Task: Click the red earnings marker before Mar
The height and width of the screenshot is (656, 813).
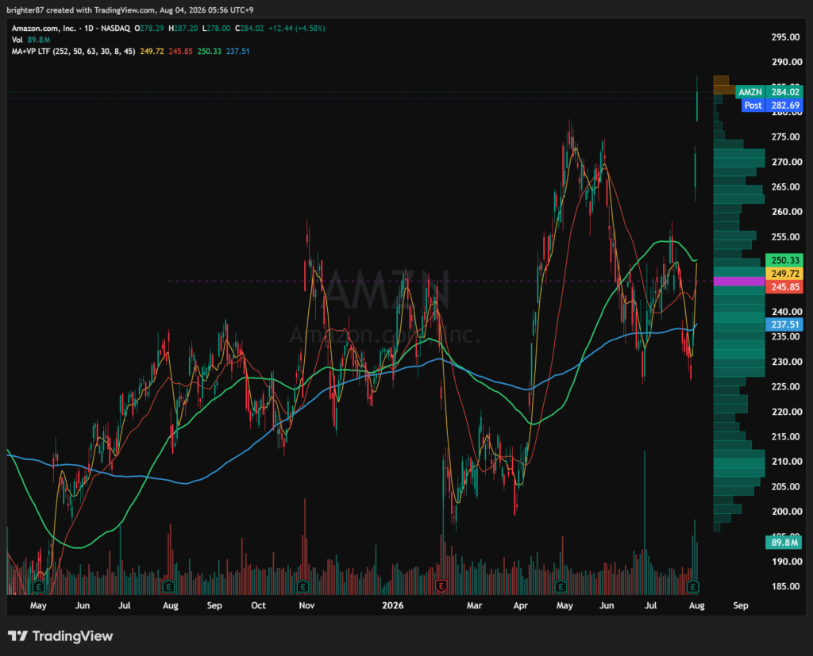Action: [x=441, y=586]
